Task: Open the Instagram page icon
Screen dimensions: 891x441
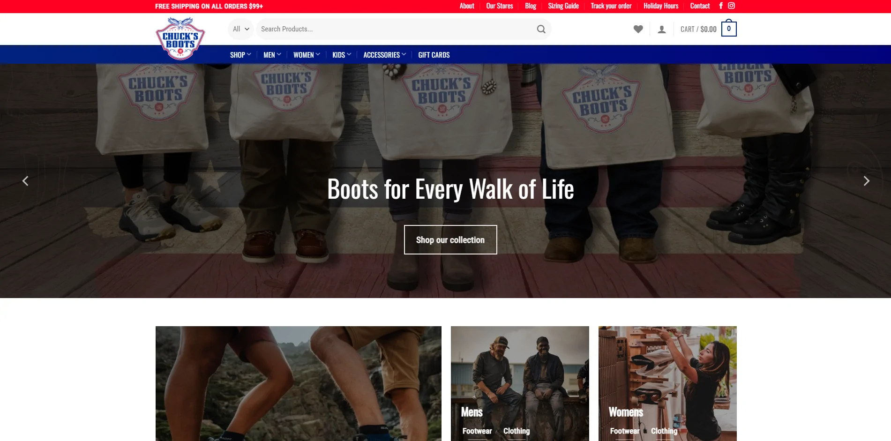Action: click(x=731, y=6)
